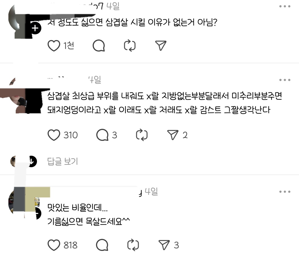Share the second comment with 2 shares
Viewport: 299px width, 261px height.
click(x=173, y=135)
